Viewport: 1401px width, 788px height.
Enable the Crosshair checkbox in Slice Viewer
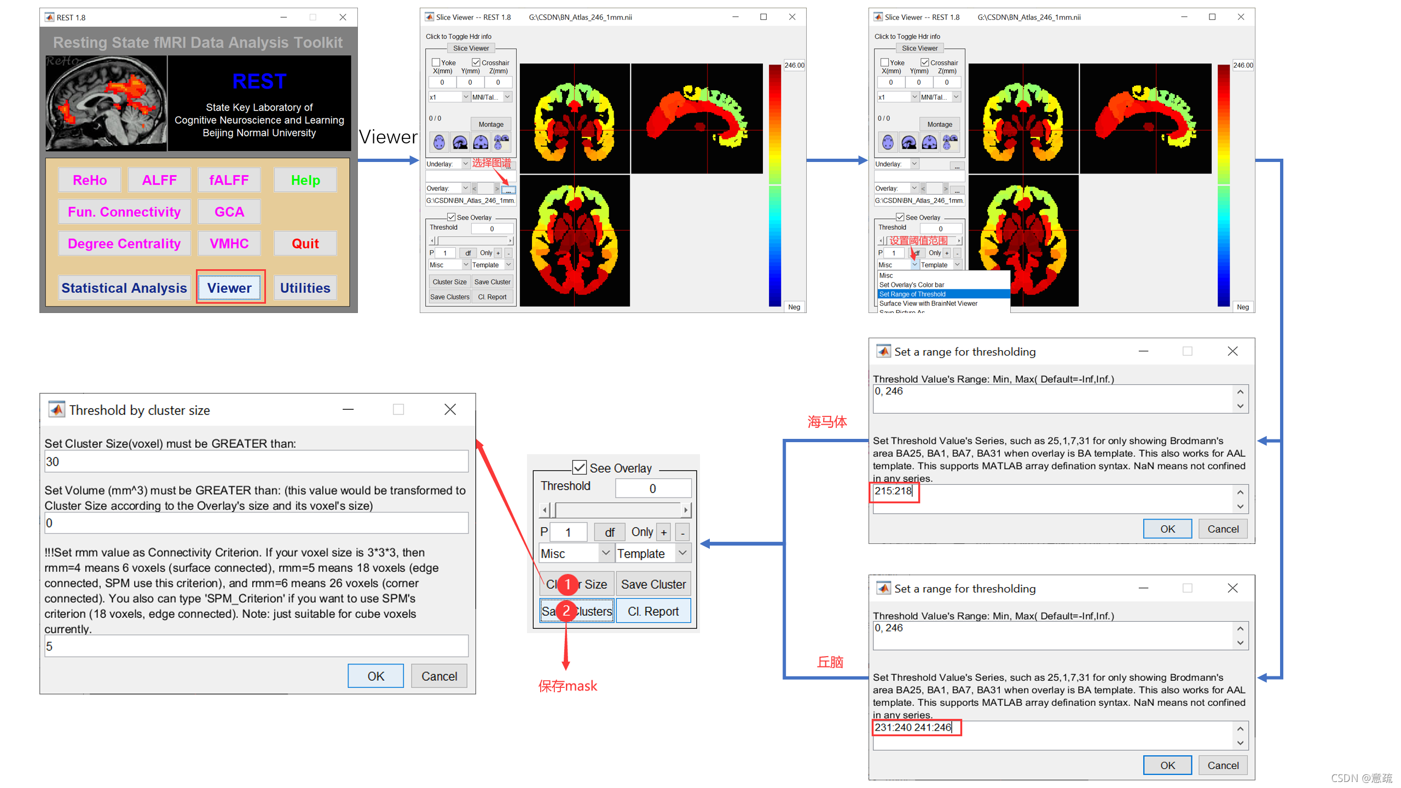pyautogui.click(x=476, y=62)
